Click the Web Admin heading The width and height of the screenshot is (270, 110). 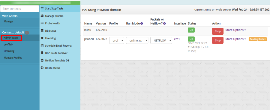(x=10, y=16)
